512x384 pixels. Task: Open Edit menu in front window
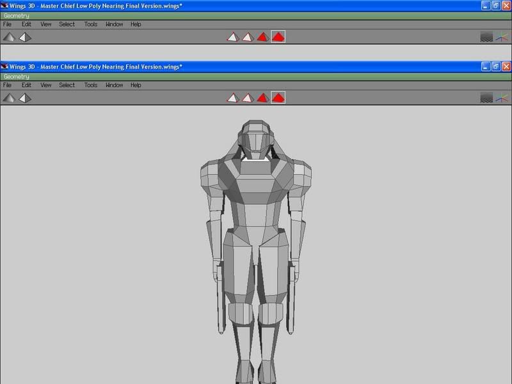point(26,85)
